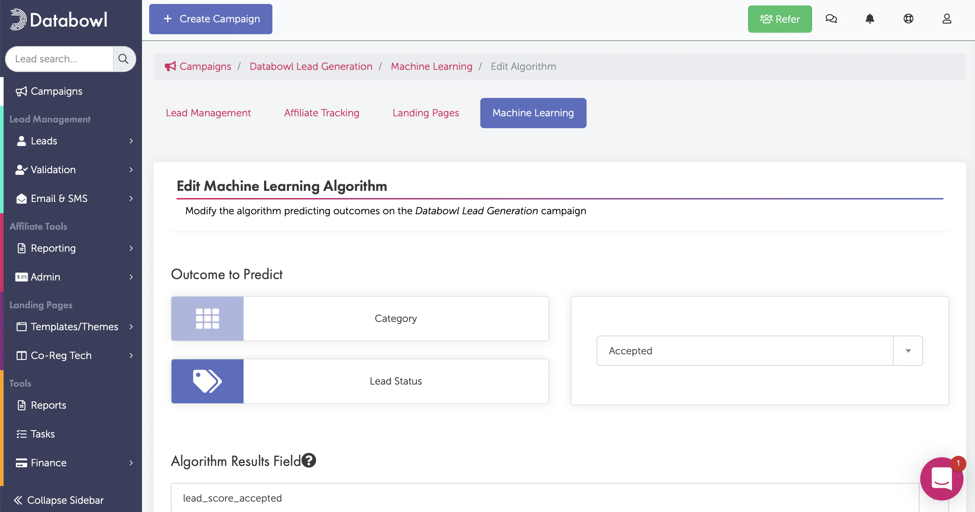Open the chat messages icon in header
This screenshot has width=975, height=512.
pos(831,19)
